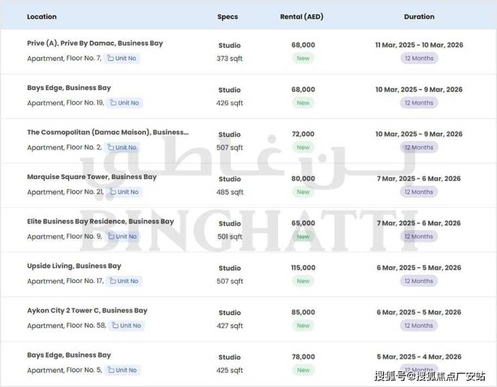Click Unit No icon for Prive (A) floor 7
The width and height of the screenshot is (497, 387).
coord(111,58)
